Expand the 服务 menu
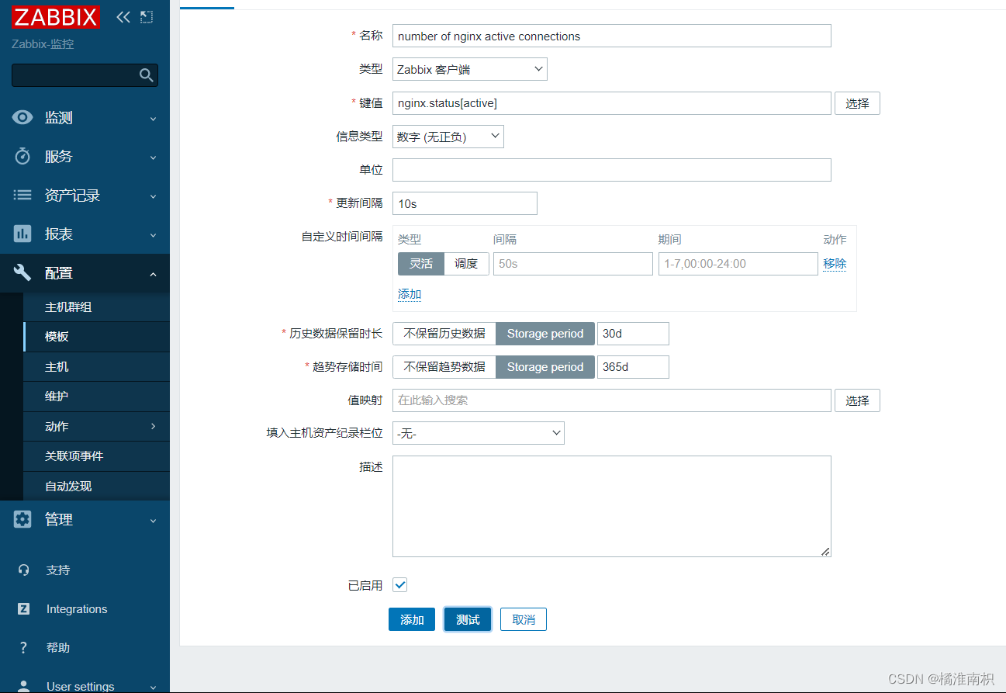 [x=153, y=158]
